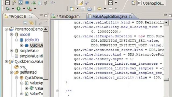Image resolution: width=172 pixels, height=97 pixels.
Task: Select the src folder
Action: (x=22, y=67)
